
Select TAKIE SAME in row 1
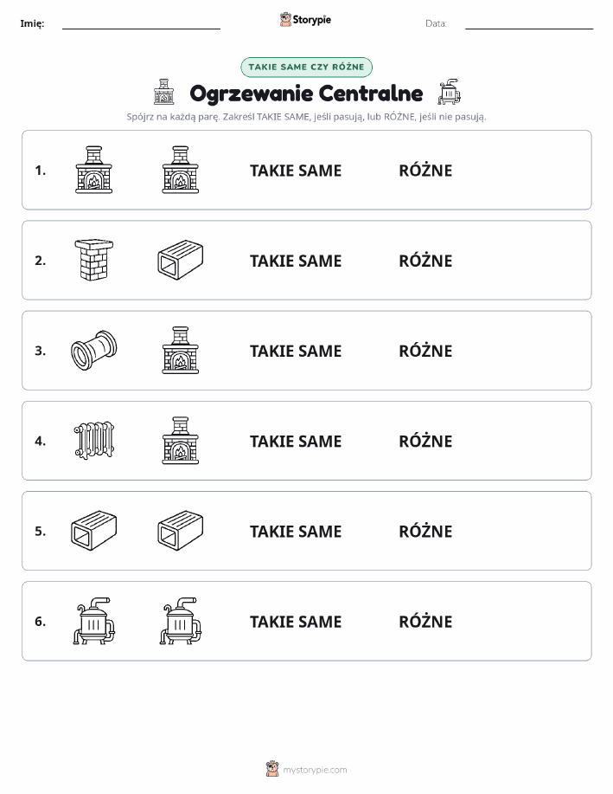[296, 171]
